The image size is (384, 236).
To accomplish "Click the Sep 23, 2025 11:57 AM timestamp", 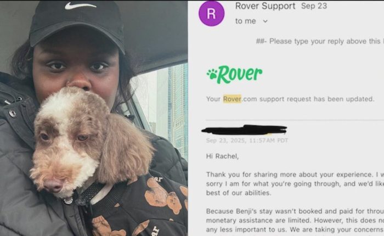I will point(247,141).
